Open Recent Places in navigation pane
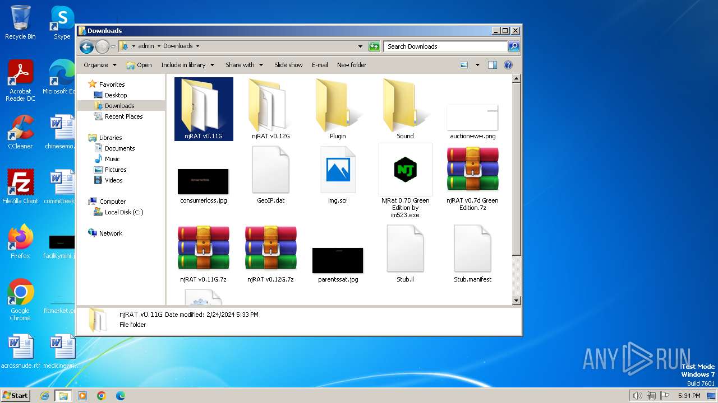 123,116
